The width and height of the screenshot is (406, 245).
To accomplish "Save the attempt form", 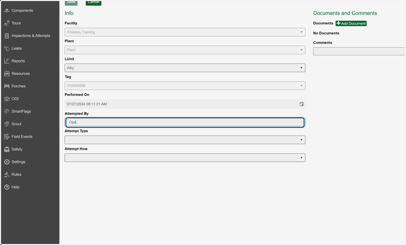I will (71, 2).
